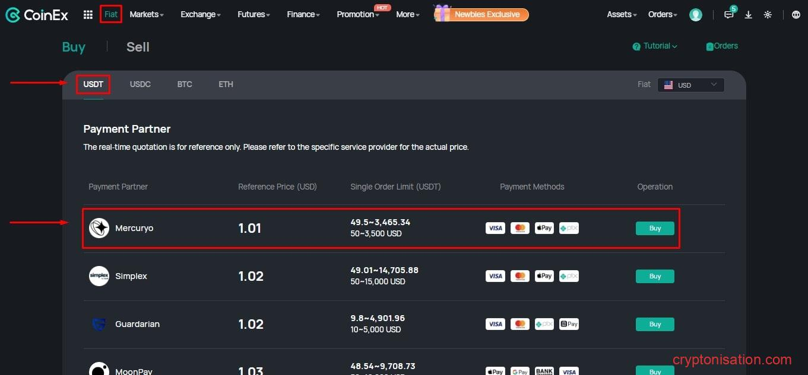Image resolution: width=808 pixels, height=375 pixels.
Task: Toggle the light/dark theme sun icon
Action: (x=768, y=15)
